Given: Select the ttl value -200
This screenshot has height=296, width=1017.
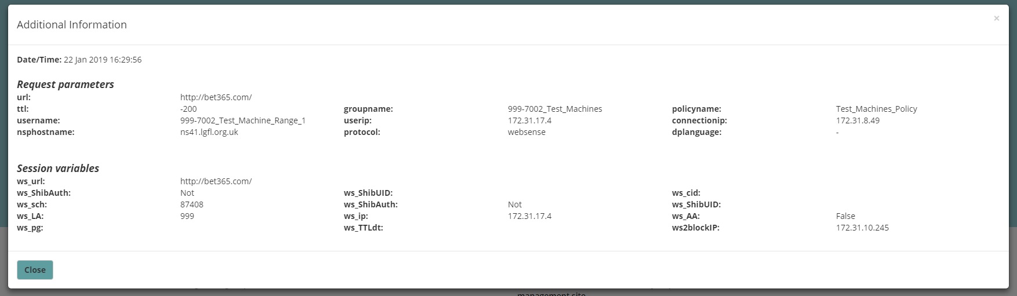Looking at the screenshot, I should pyautogui.click(x=188, y=109).
